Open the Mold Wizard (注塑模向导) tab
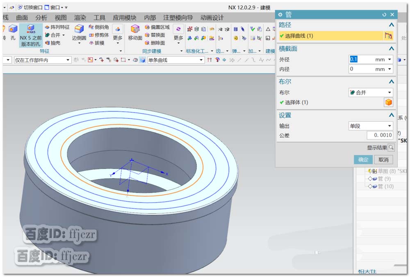410x277 pixels. click(x=178, y=18)
